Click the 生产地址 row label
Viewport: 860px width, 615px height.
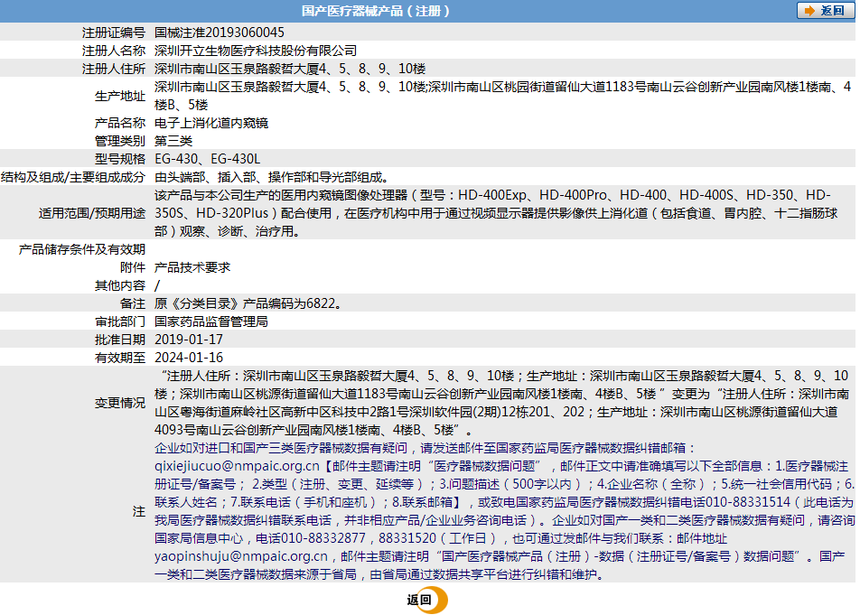point(120,96)
